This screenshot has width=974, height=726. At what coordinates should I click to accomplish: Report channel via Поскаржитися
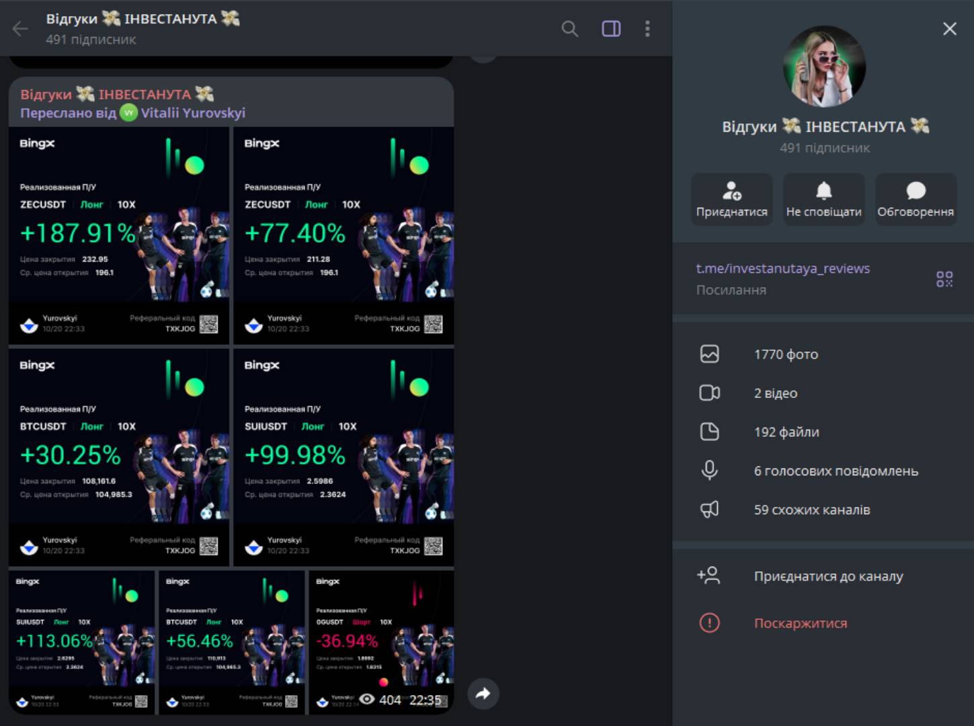(800, 623)
